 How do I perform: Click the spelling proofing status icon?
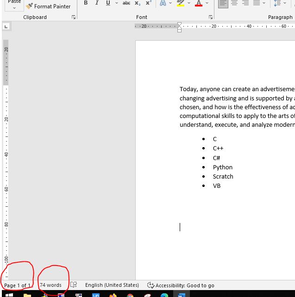(73, 285)
